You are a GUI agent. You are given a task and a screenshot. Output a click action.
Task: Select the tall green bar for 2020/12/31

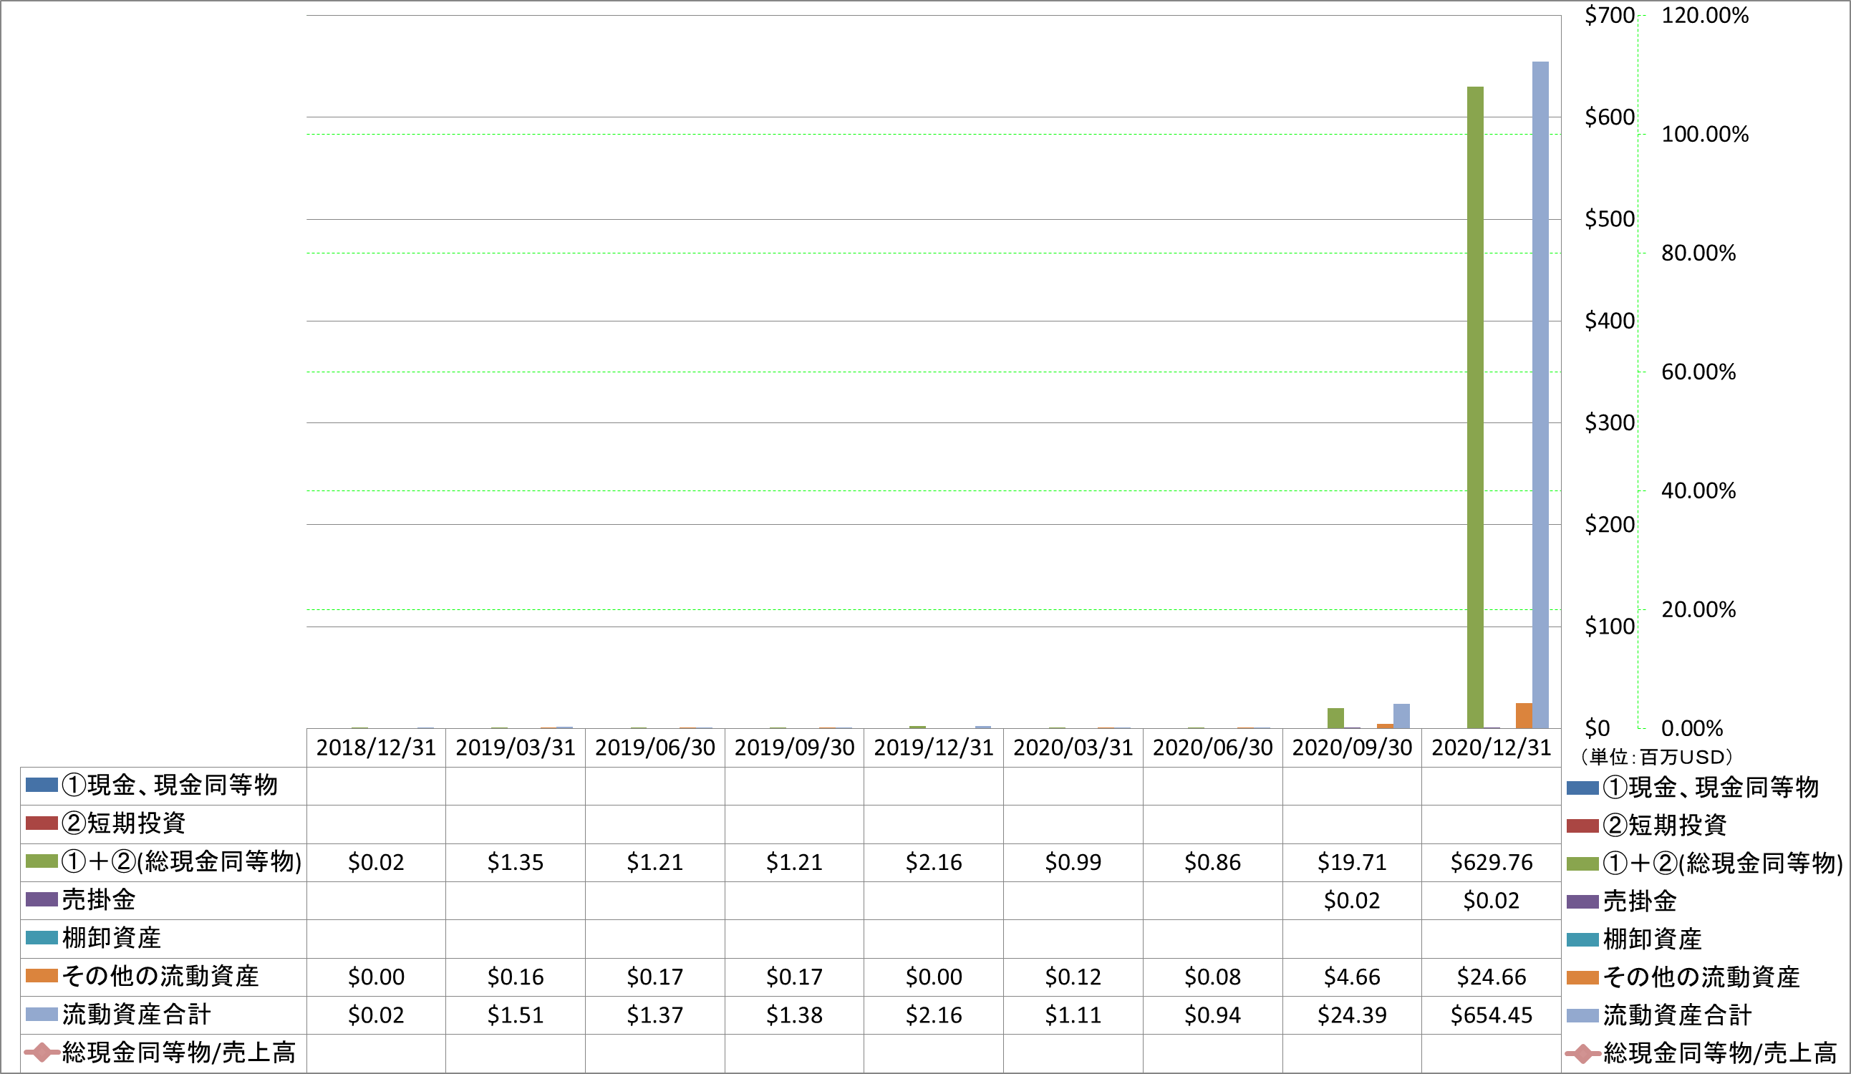pyautogui.click(x=1475, y=407)
